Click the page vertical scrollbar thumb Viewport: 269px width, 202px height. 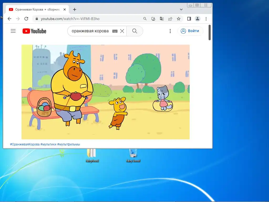(x=209, y=32)
